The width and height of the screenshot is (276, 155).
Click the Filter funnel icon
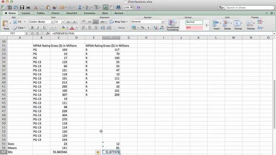pos(96,7)
